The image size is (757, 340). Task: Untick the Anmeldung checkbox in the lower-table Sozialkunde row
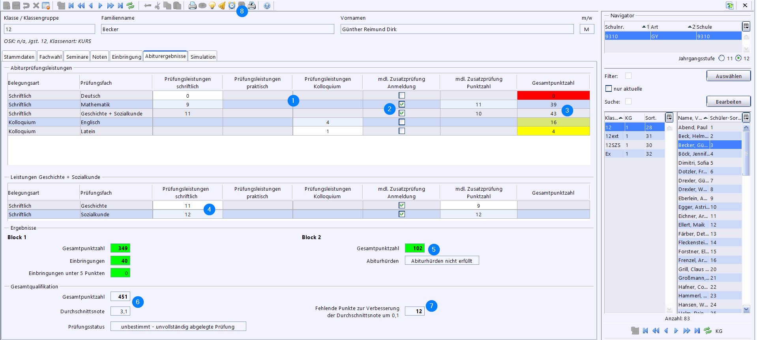[x=402, y=214]
